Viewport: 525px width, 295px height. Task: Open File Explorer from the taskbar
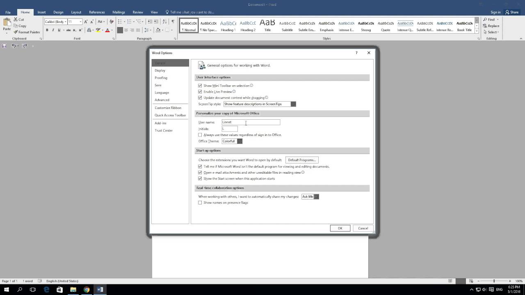click(x=73, y=289)
